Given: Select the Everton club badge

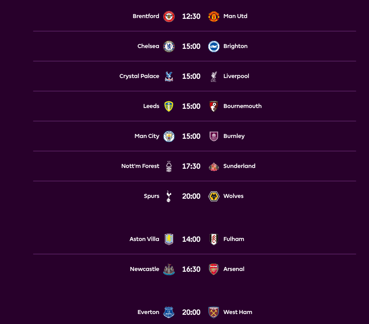Looking at the screenshot, I should click(169, 312).
